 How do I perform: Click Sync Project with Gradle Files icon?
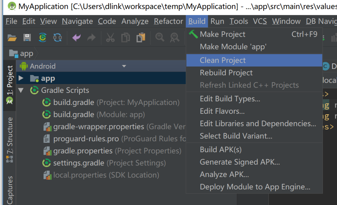coord(43,38)
